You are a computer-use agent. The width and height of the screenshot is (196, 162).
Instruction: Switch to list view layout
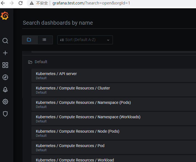click(45, 40)
